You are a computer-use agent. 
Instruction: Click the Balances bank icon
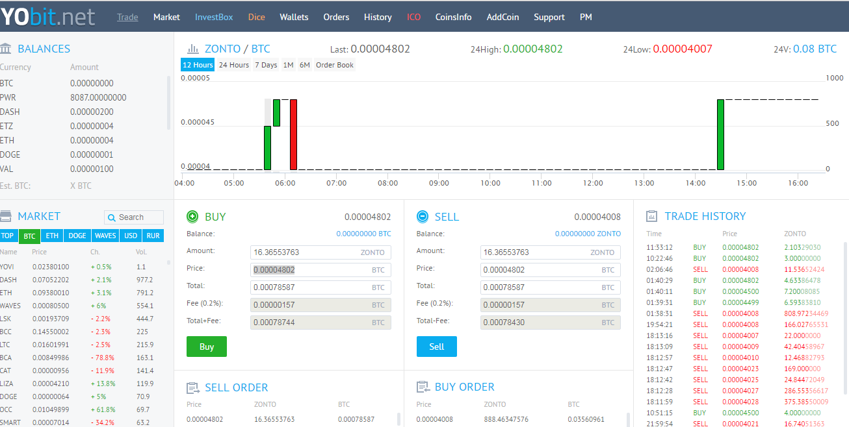6,49
